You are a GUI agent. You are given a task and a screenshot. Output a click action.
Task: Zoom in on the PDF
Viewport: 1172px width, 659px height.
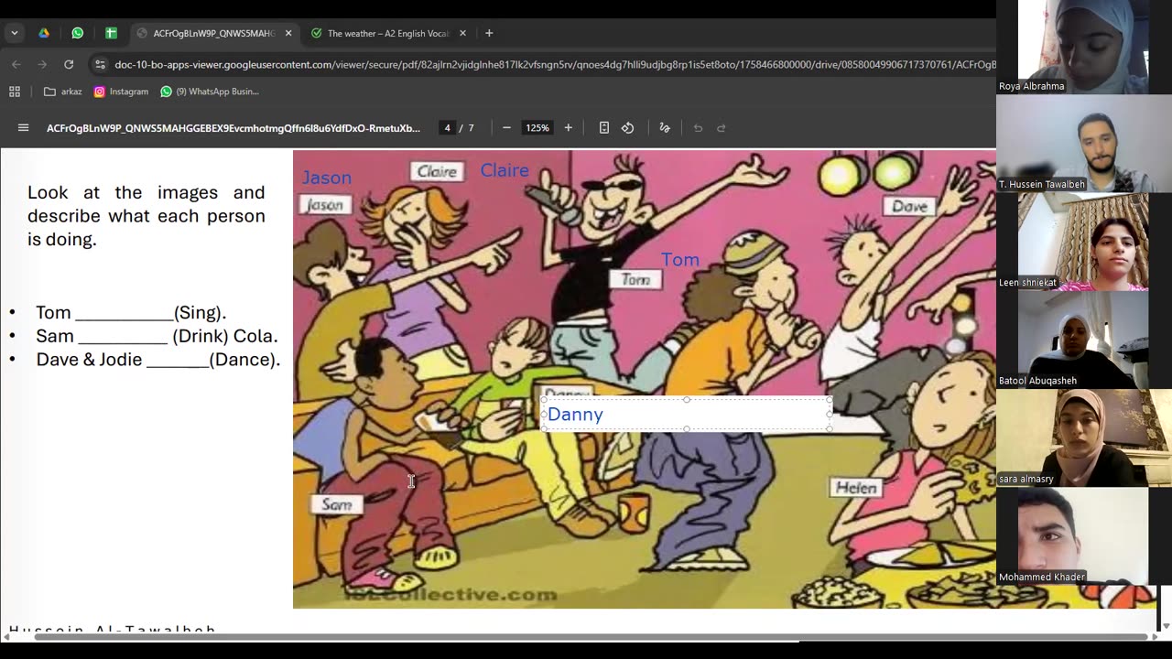pyautogui.click(x=568, y=128)
